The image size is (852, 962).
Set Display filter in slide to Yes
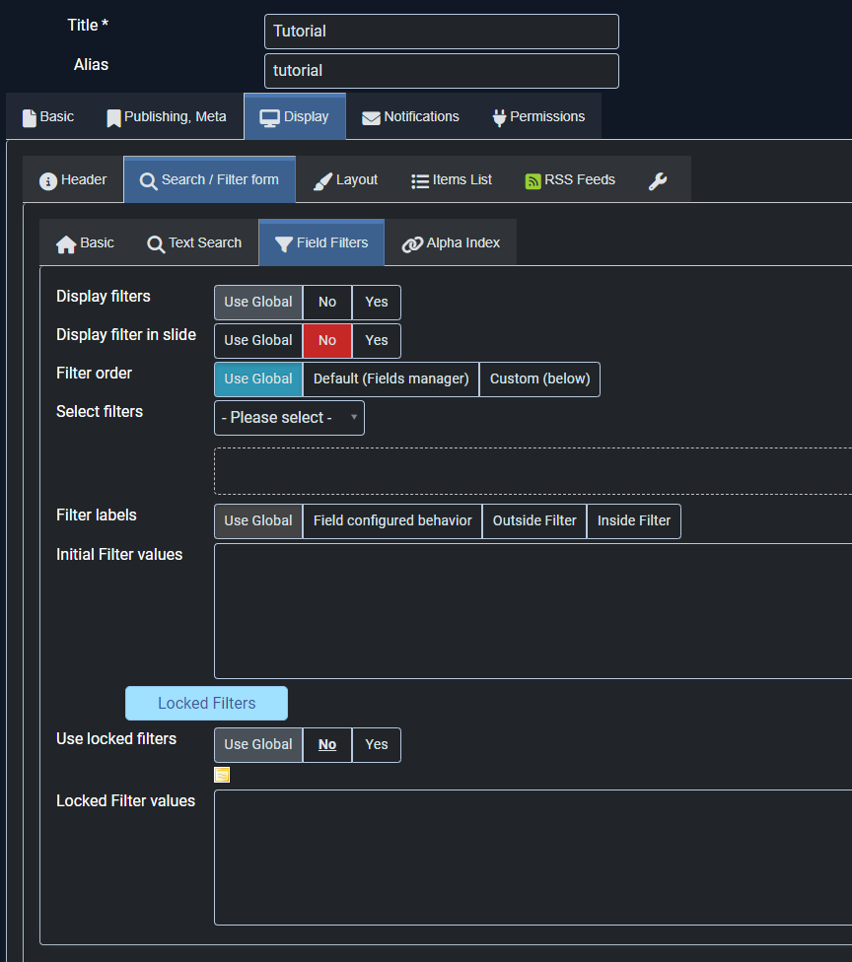click(x=377, y=340)
